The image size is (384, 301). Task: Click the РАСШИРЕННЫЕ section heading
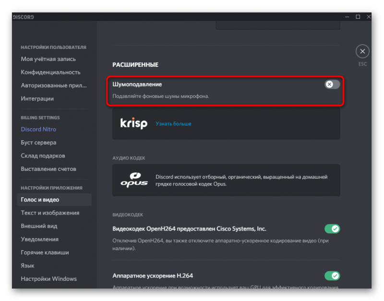[x=135, y=65]
